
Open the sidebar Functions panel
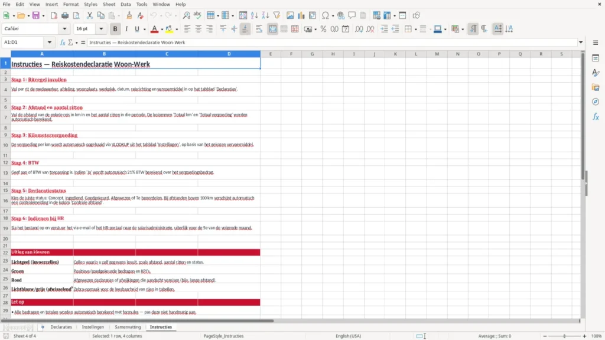(x=596, y=116)
